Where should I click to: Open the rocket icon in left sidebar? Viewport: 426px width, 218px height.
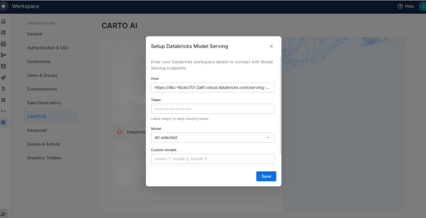point(4,78)
